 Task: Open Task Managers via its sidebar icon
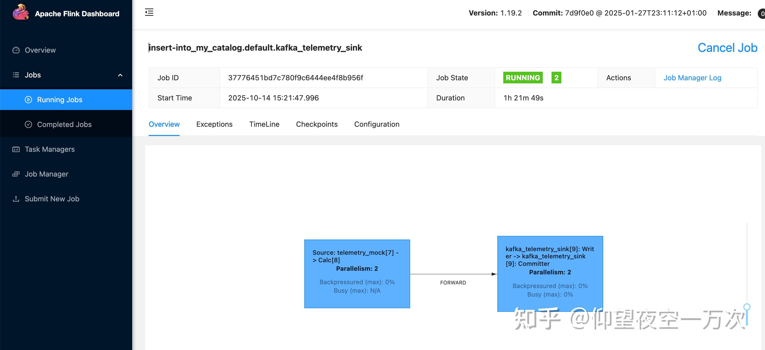point(16,149)
